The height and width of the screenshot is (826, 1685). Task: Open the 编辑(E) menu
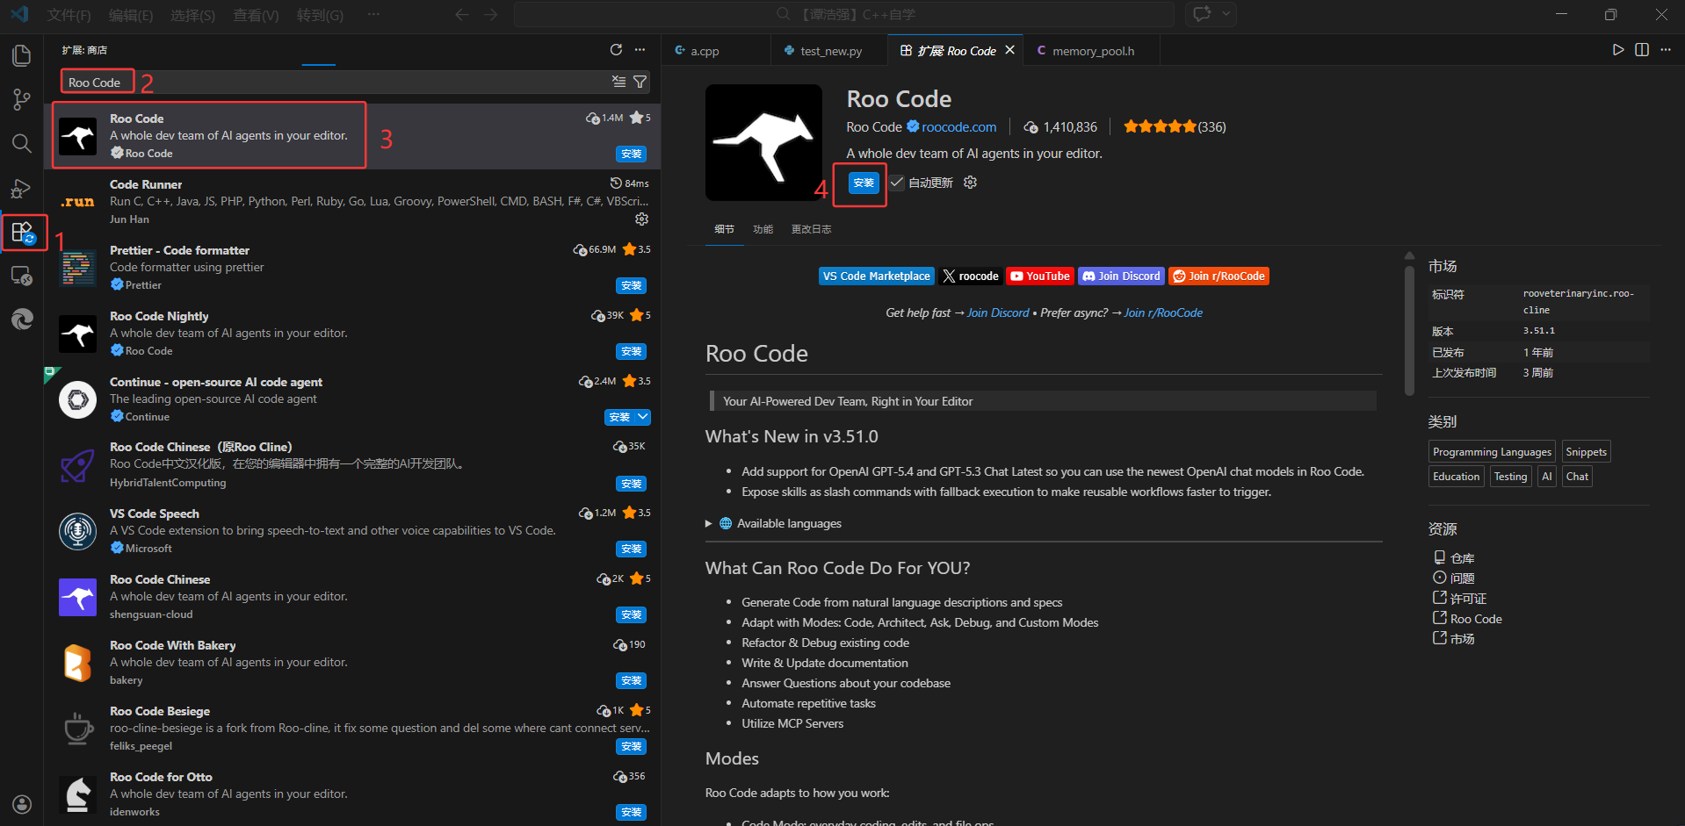(x=131, y=15)
